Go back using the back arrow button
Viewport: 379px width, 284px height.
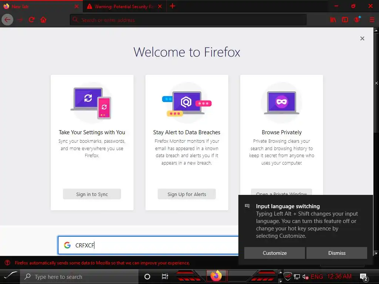7,20
